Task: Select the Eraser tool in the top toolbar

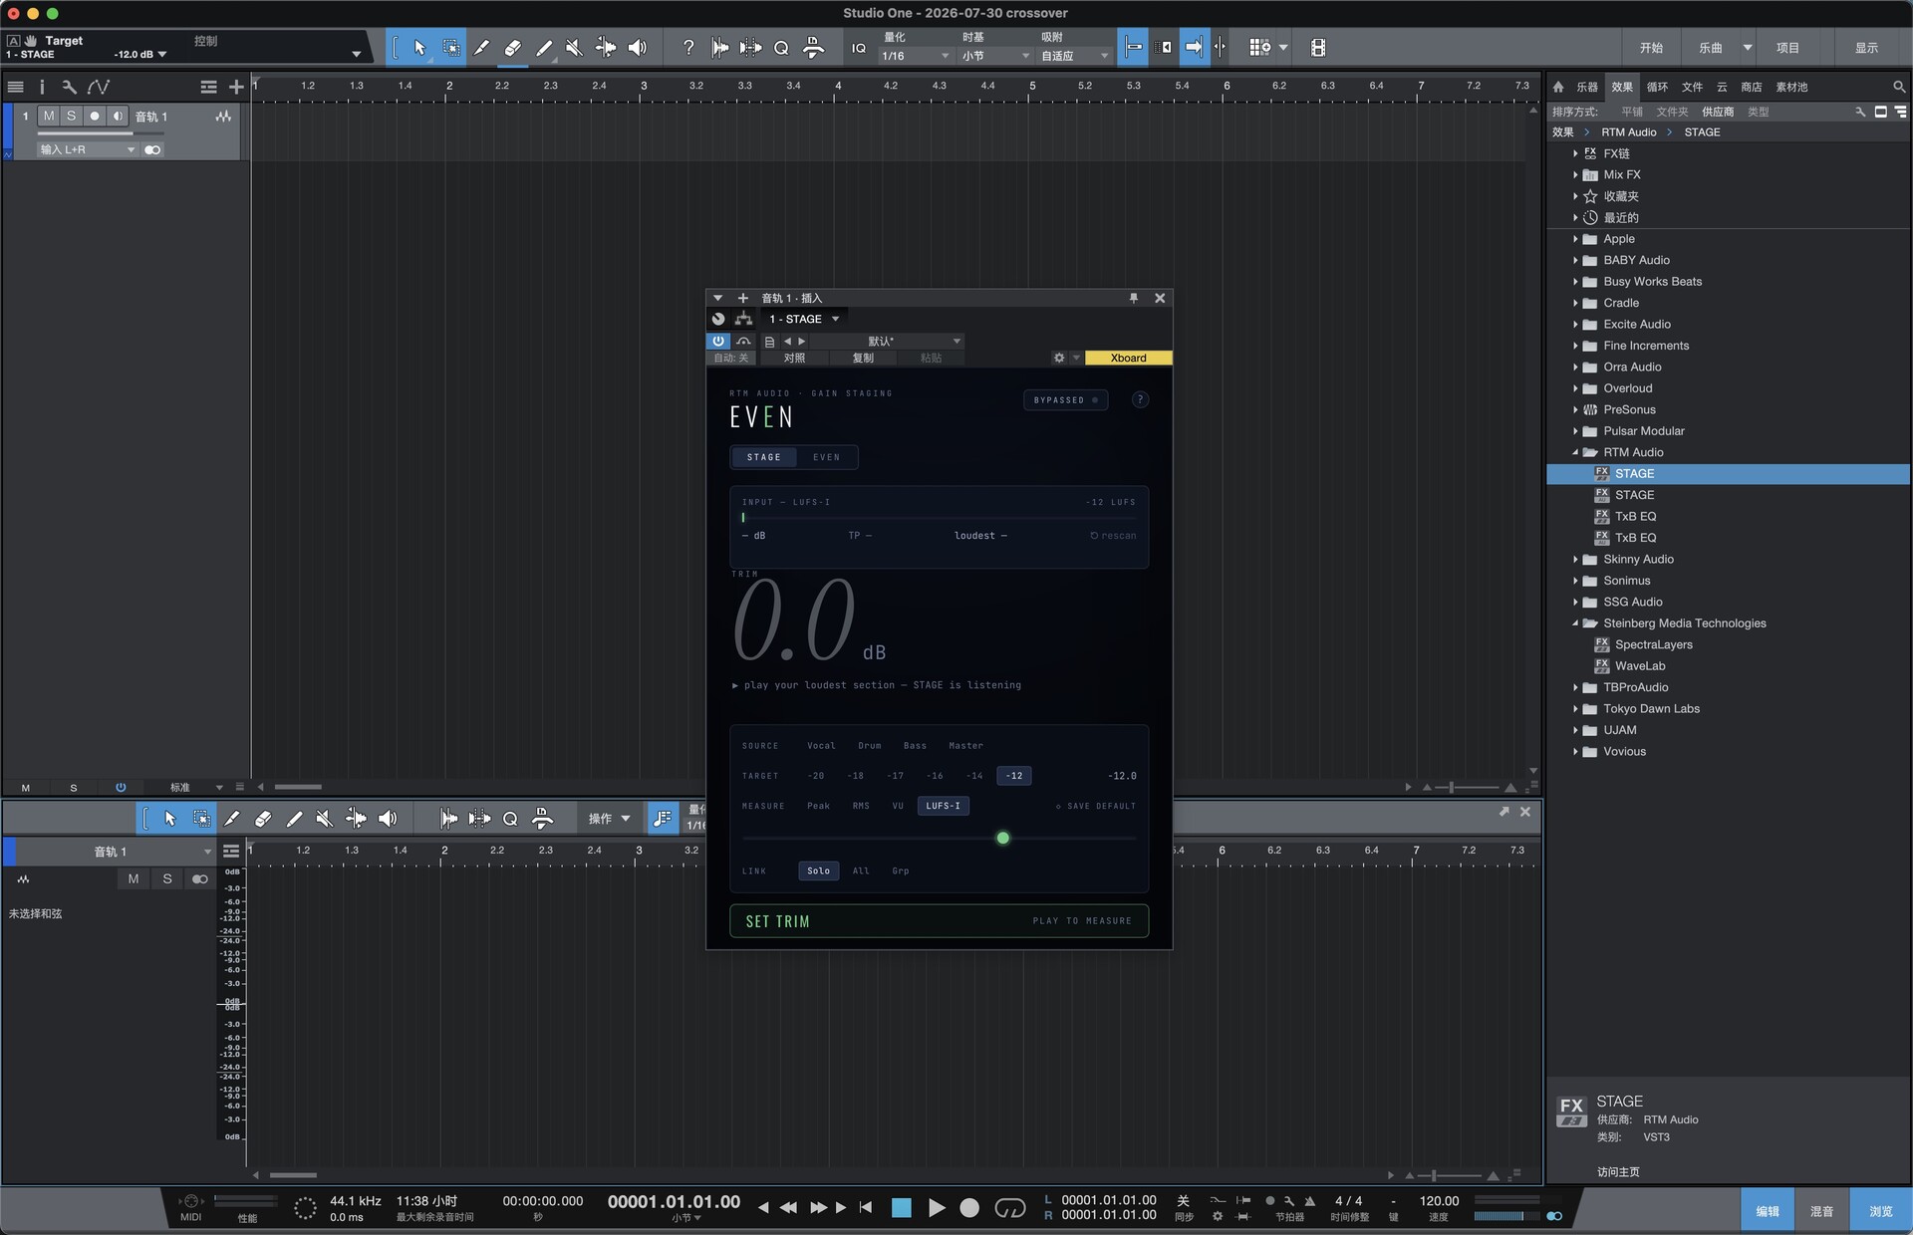Action: (513, 48)
